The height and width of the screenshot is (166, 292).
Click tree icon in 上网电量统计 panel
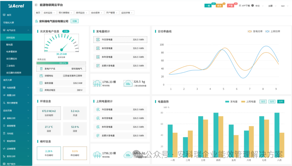[x=97, y=155]
